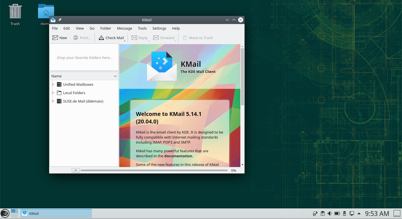Open the Settings menu
This screenshot has width=402, height=219.
point(159,28)
